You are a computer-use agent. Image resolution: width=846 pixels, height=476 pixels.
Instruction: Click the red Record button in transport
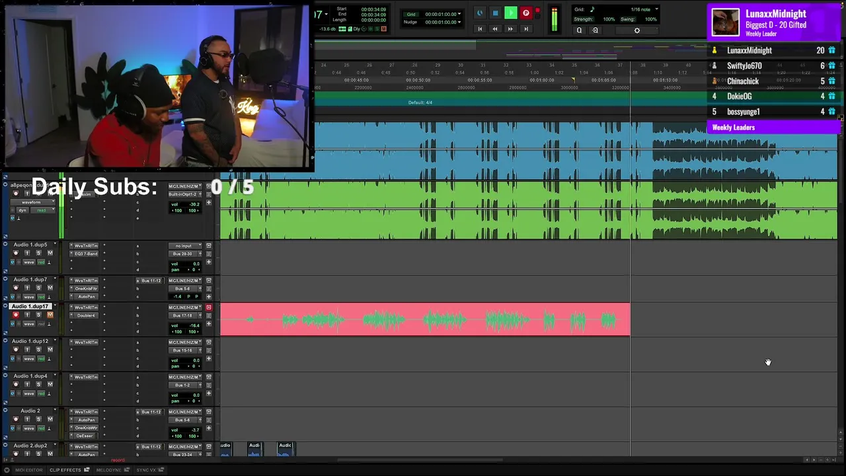pos(526,13)
